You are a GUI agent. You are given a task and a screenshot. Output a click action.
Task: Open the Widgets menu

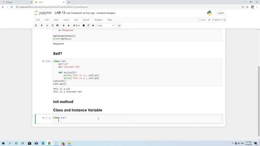[98, 20]
